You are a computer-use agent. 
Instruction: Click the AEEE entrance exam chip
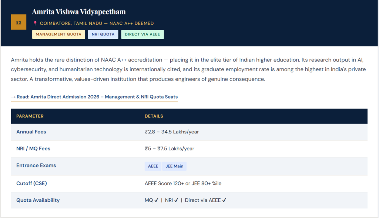(x=153, y=166)
